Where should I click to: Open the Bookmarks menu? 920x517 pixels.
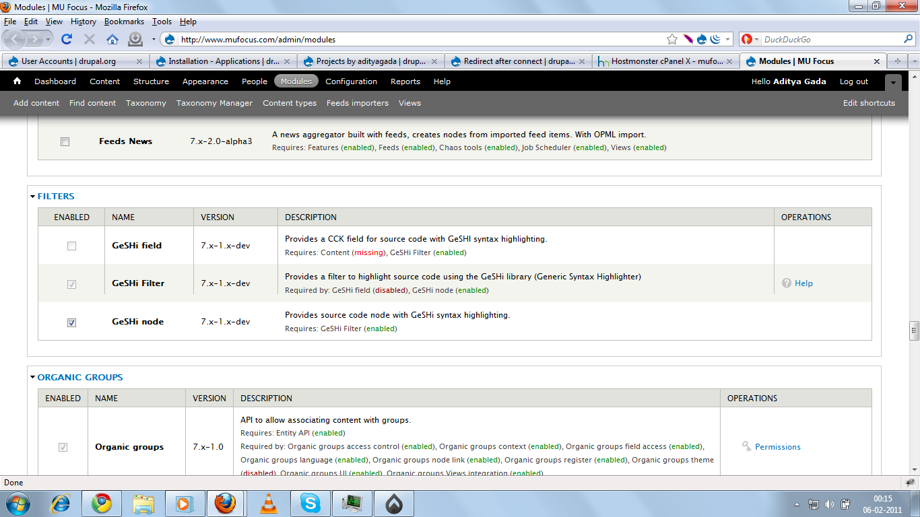(124, 22)
